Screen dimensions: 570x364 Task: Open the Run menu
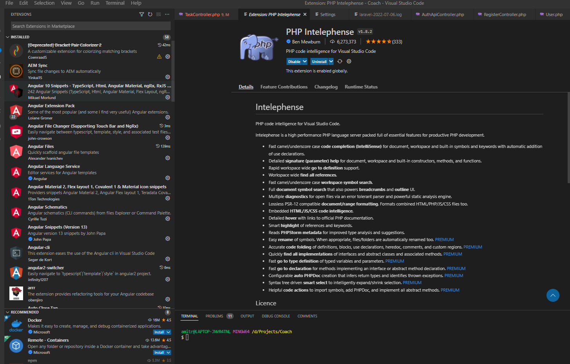[94, 3]
